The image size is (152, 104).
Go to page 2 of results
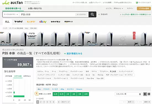point(41,102)
